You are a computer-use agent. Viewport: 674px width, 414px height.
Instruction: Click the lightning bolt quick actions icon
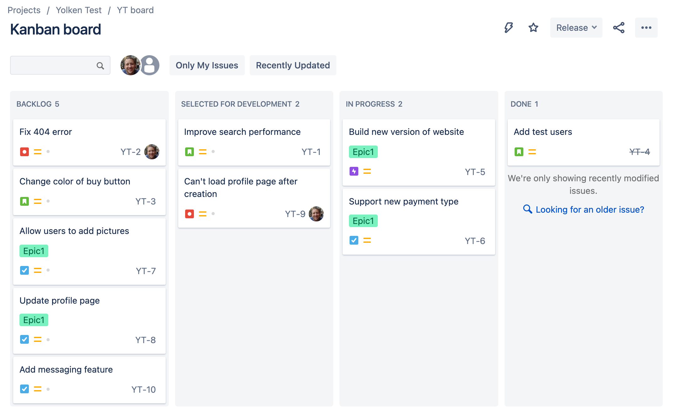click(509, 27)
